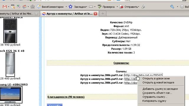Click the small rectangle toolbar icon
This screenshot has height=106, width=189.
tap(91, 7)
